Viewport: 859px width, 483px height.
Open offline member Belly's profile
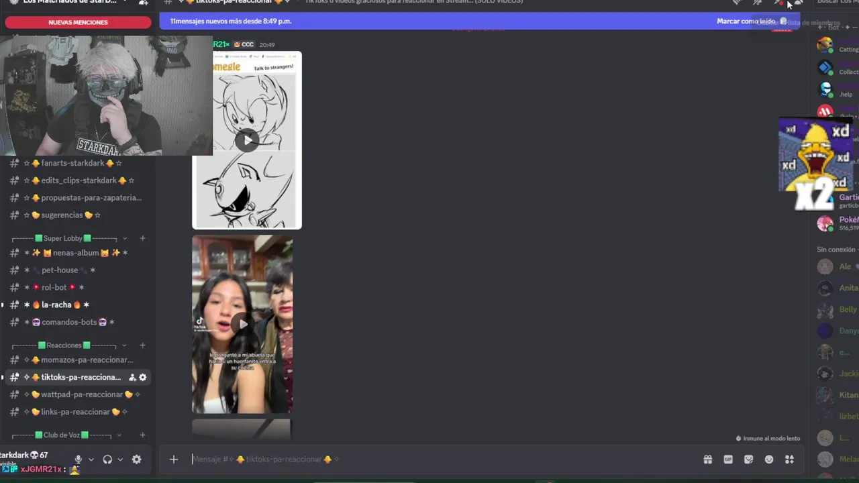click(x=836, y=309)
